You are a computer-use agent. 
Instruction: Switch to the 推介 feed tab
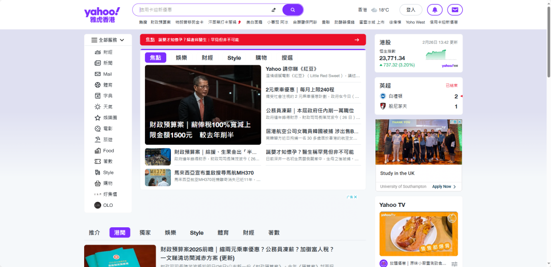pos(94,233)
